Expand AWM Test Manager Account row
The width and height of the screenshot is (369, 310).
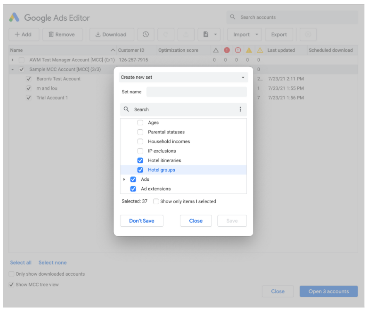[12, 60]
